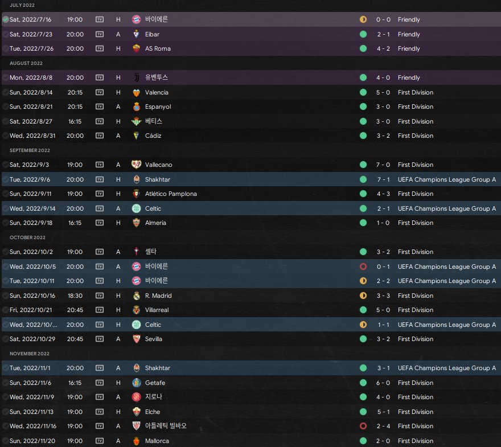Screen dimensions: 501x447
Task: Select the UEFA Champions League Group A label for Celtic away
Action: pyautogui.click(x=447, y=208)
